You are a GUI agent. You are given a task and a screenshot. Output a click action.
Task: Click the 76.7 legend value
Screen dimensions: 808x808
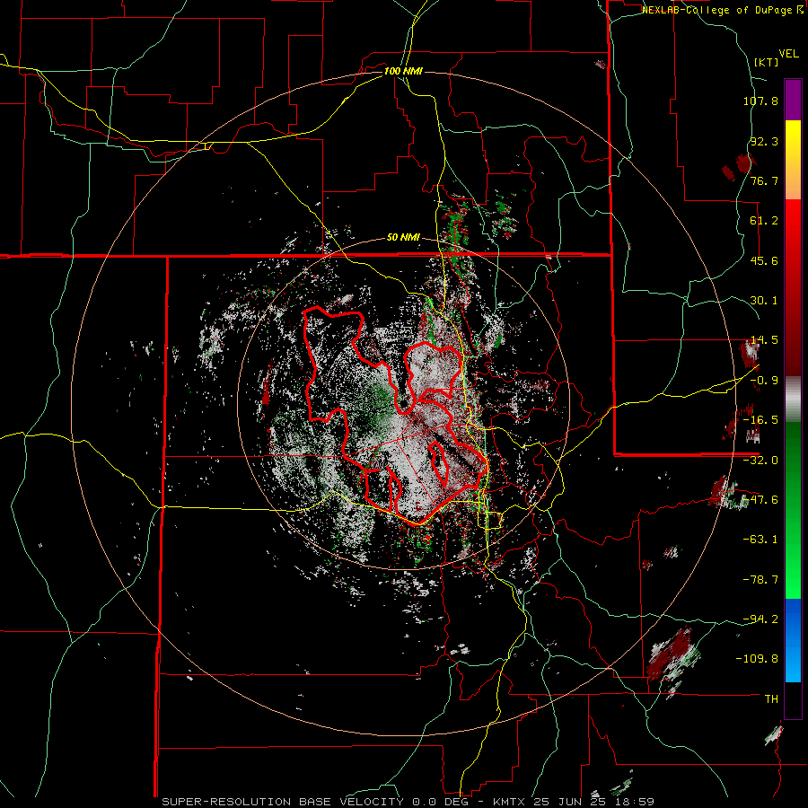[x=764, y=180]
